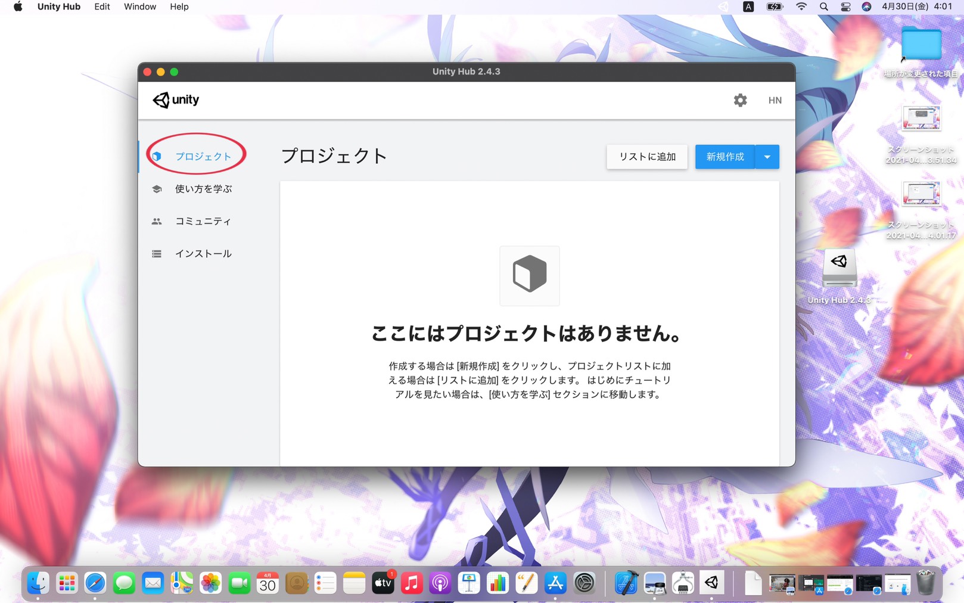
Task: Launch FaceTime from the Dock
Action: point(239,583)
